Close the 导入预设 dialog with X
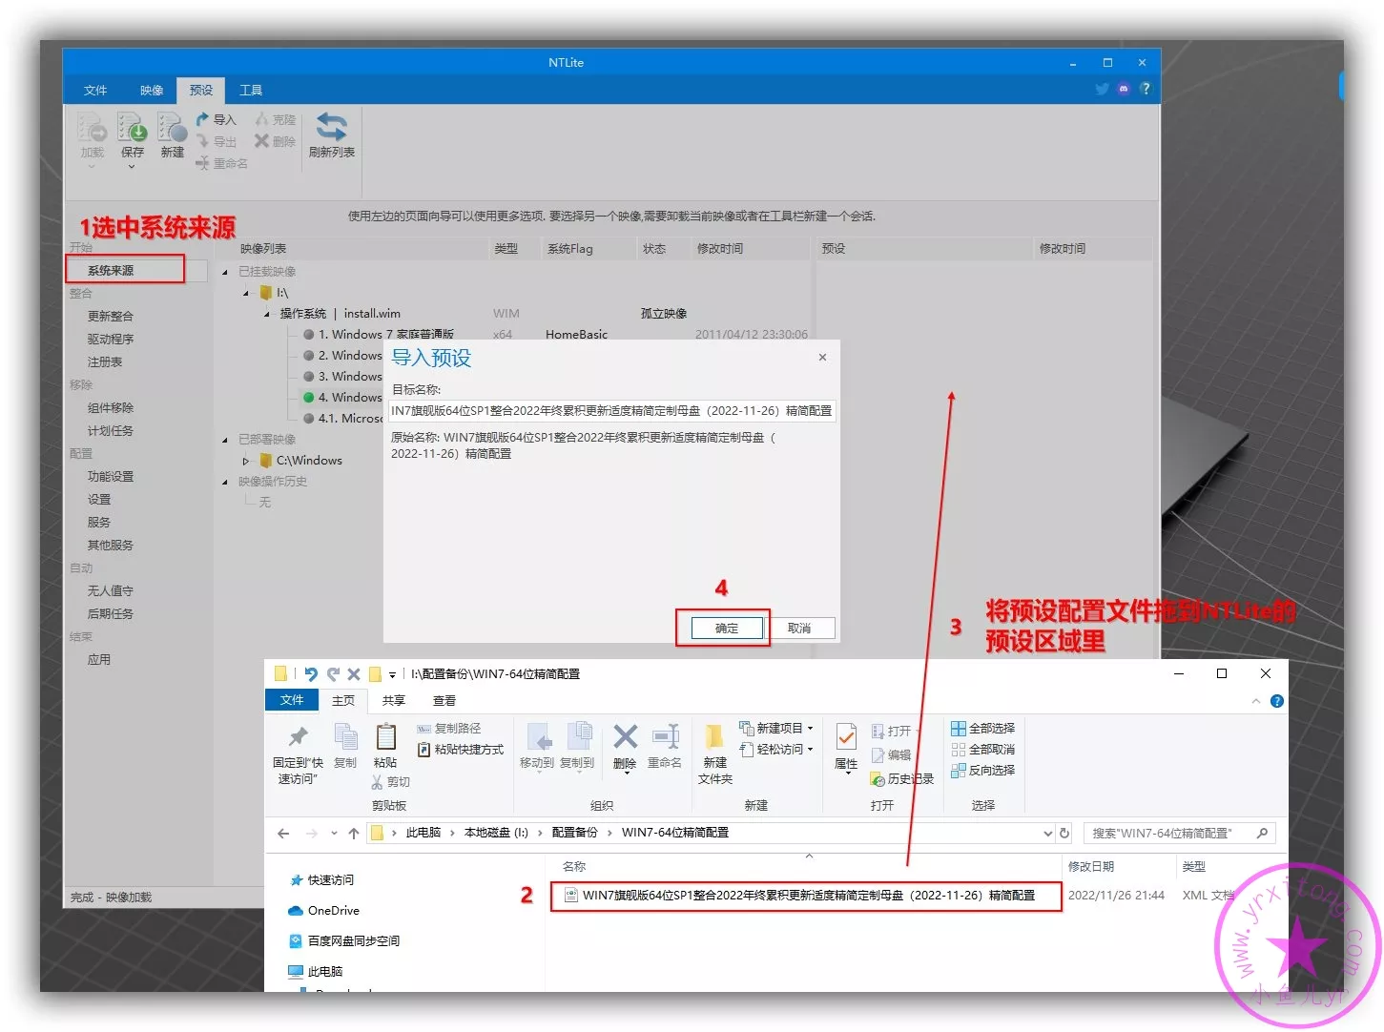 (822, 357)
